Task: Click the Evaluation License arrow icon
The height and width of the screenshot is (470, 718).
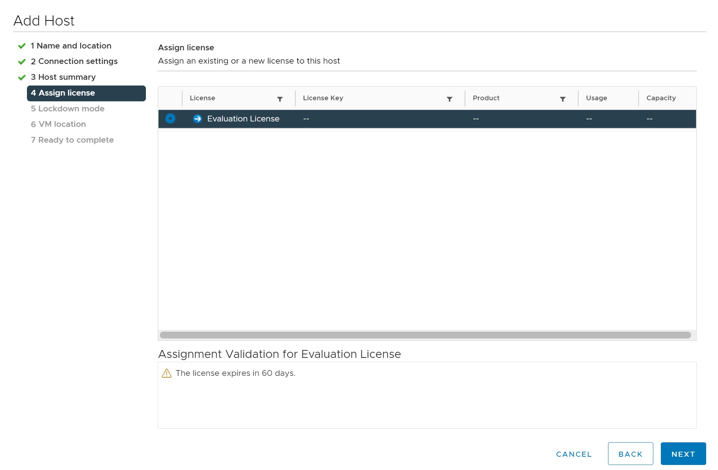Action: point(197,119)
